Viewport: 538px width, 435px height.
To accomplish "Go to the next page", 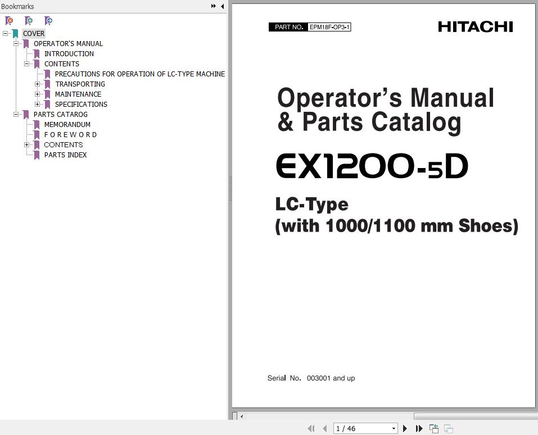I will point(405,428).
